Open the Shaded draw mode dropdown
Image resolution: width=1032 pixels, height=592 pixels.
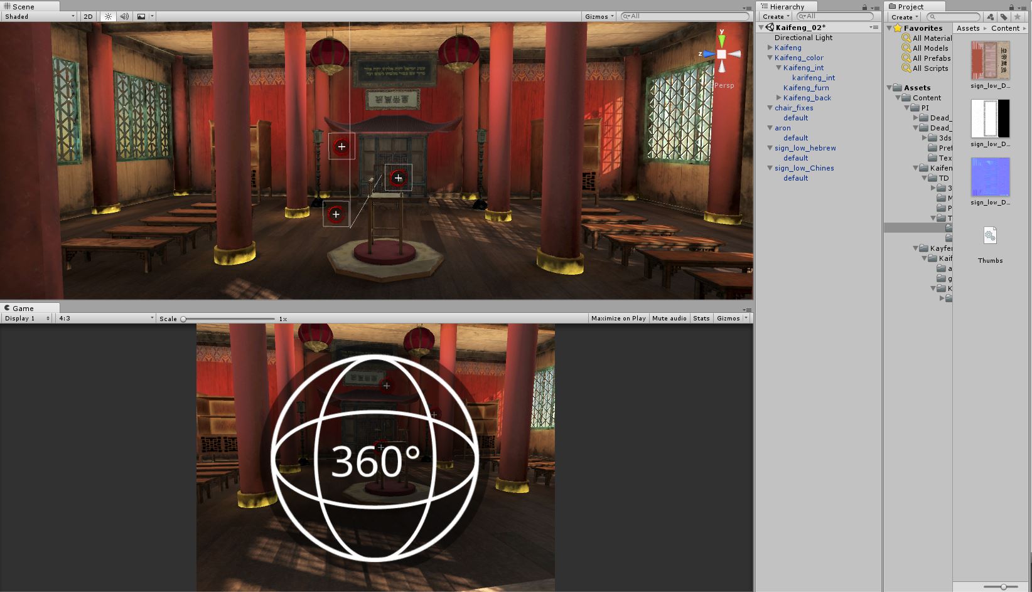pos(39,16)
